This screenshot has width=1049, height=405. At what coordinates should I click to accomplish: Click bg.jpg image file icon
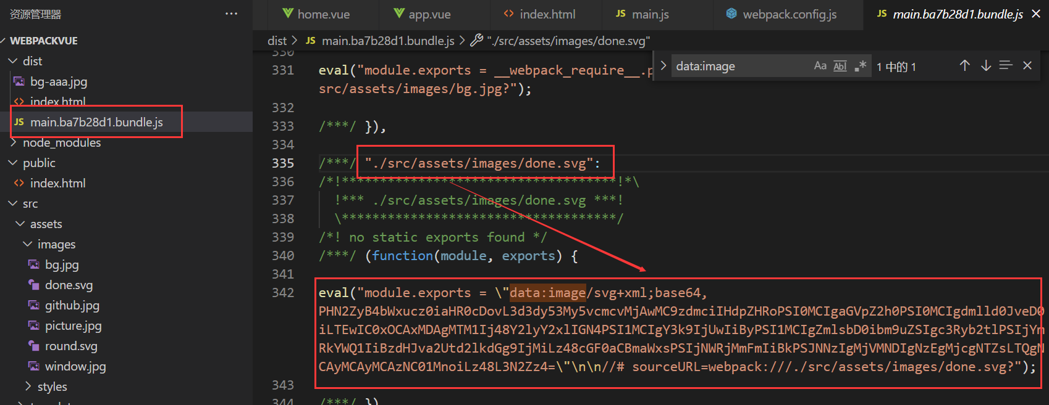(x=34, y=264)
